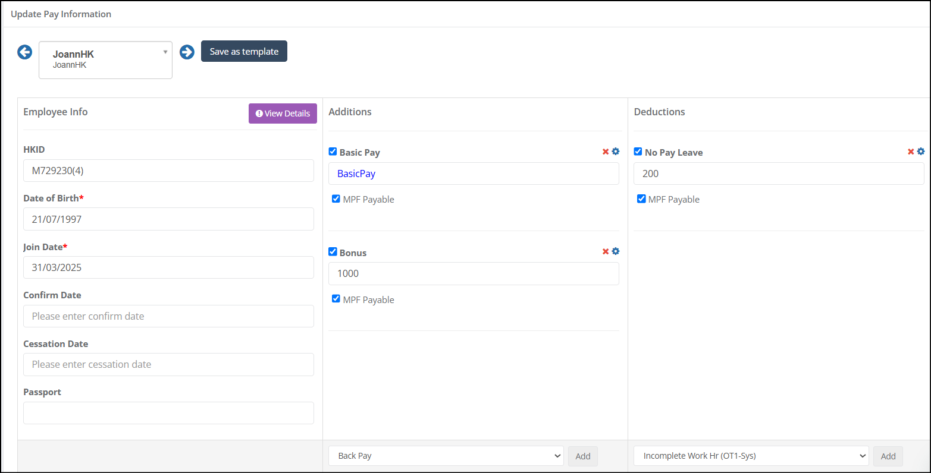Open No Pay Leave settings gear
Viewport: 931px width, 473px height.
[921, 152]
